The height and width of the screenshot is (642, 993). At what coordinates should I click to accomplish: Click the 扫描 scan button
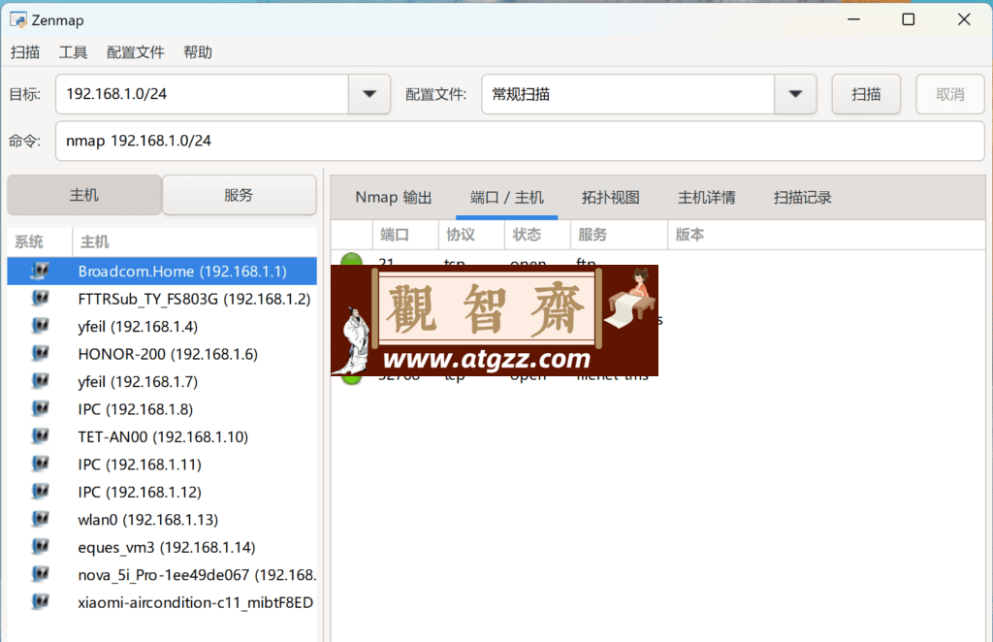point(866,94)
